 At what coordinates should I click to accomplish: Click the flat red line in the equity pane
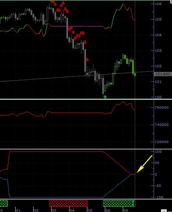coord(77,113)
